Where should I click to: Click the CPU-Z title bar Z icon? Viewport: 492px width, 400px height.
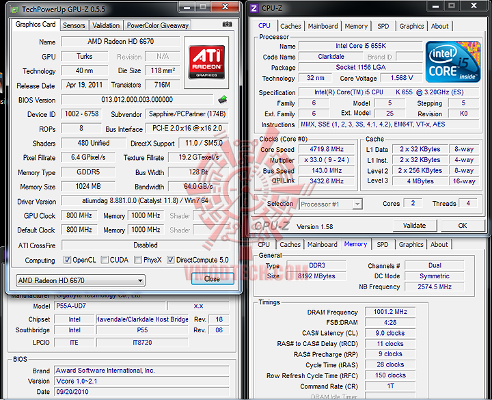254,8
